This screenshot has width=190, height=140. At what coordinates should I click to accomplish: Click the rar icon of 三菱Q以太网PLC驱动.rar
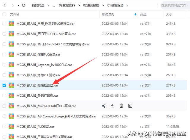point(11,137)
